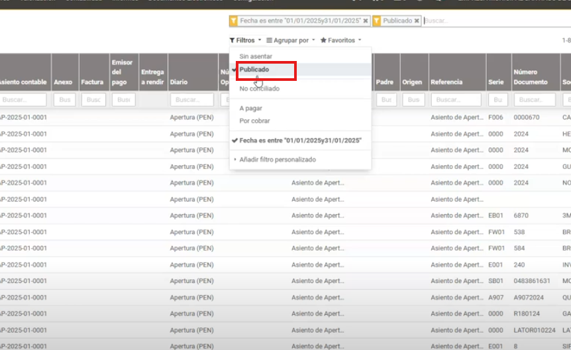The width and height of the screenshot is (571, 350).
Task: Select the No conciliado filter
Action: [259, 89]
